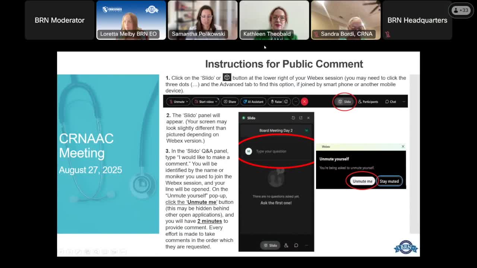Viewport: 477px width, 268px height.
Task: Click the Stay muted button
Action: tap(389, 181)
